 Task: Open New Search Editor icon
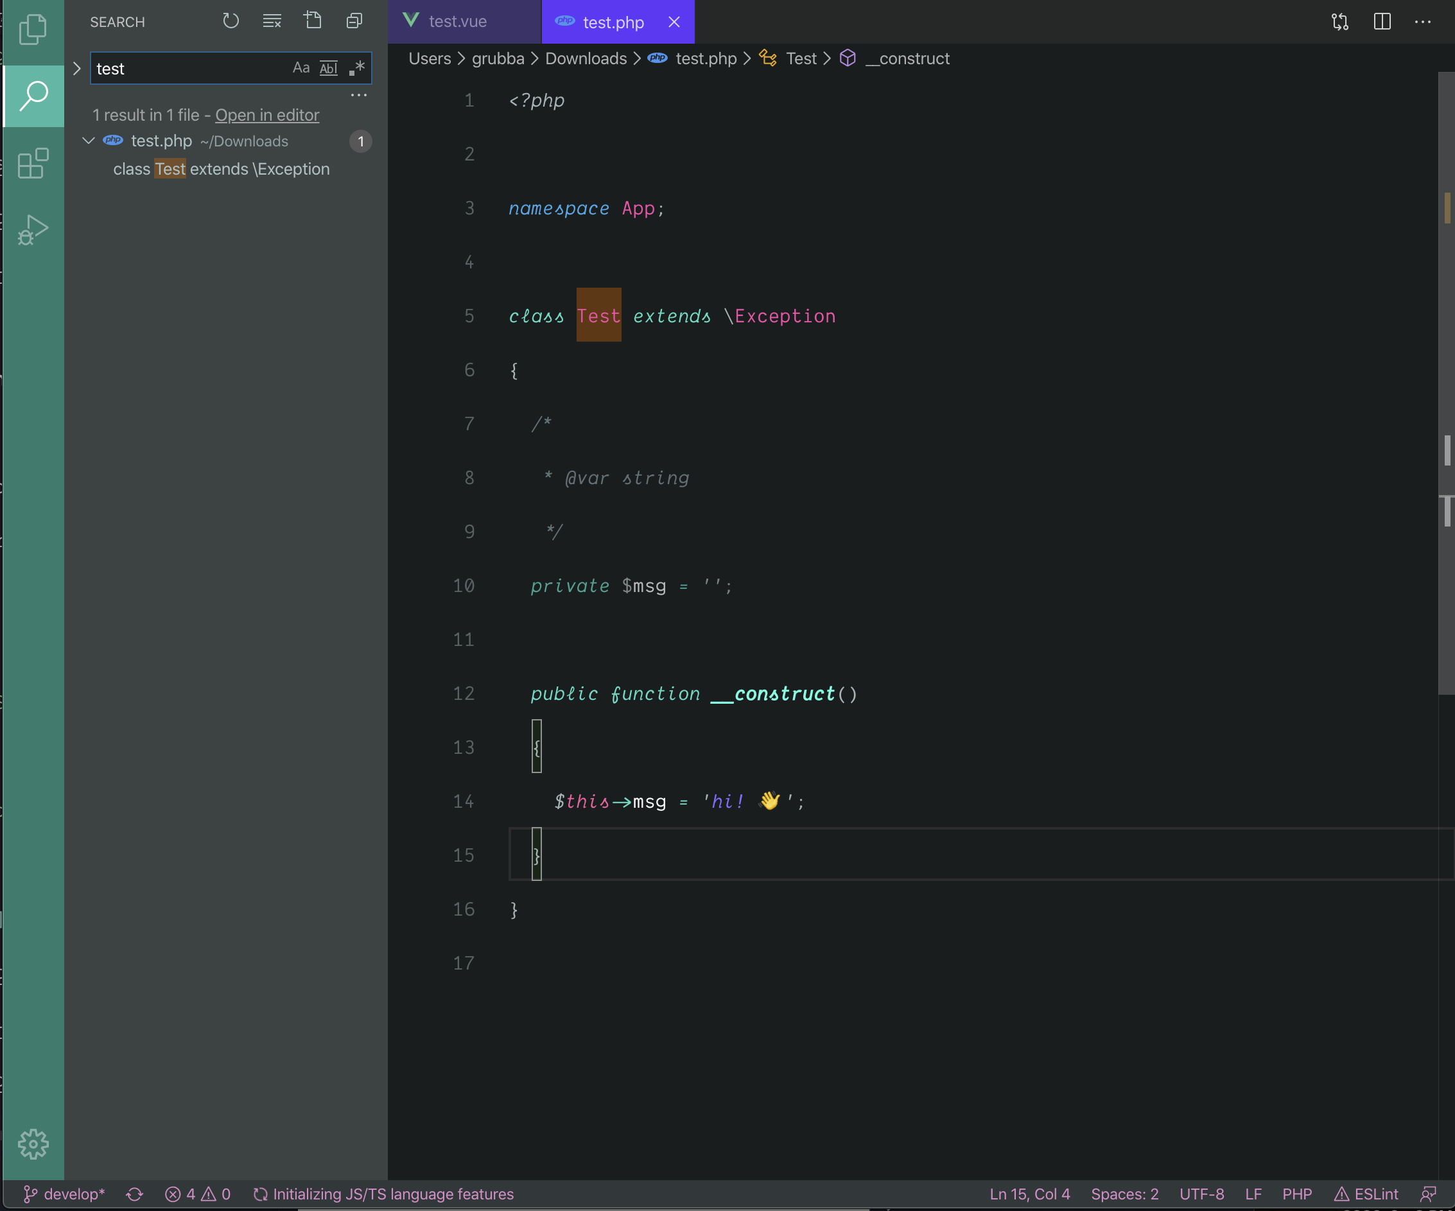click(313, 21)
